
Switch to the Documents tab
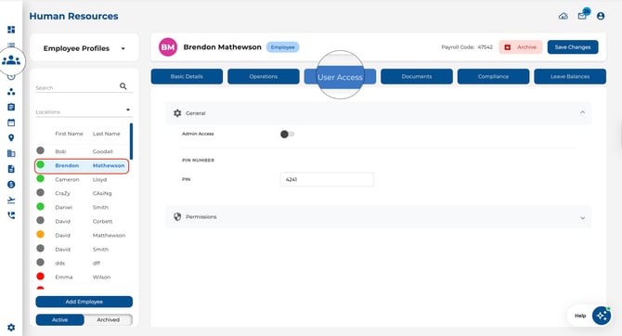click(417, 76)
